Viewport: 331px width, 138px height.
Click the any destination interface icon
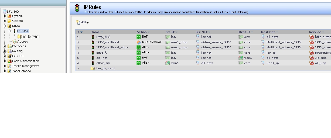241,37
